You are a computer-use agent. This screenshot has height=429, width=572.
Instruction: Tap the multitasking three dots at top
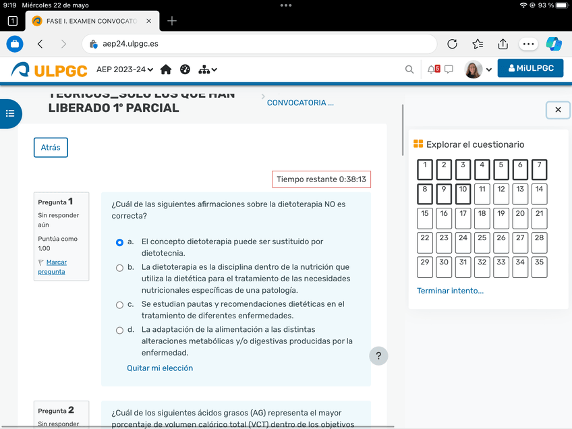click(x=286, y=5)
